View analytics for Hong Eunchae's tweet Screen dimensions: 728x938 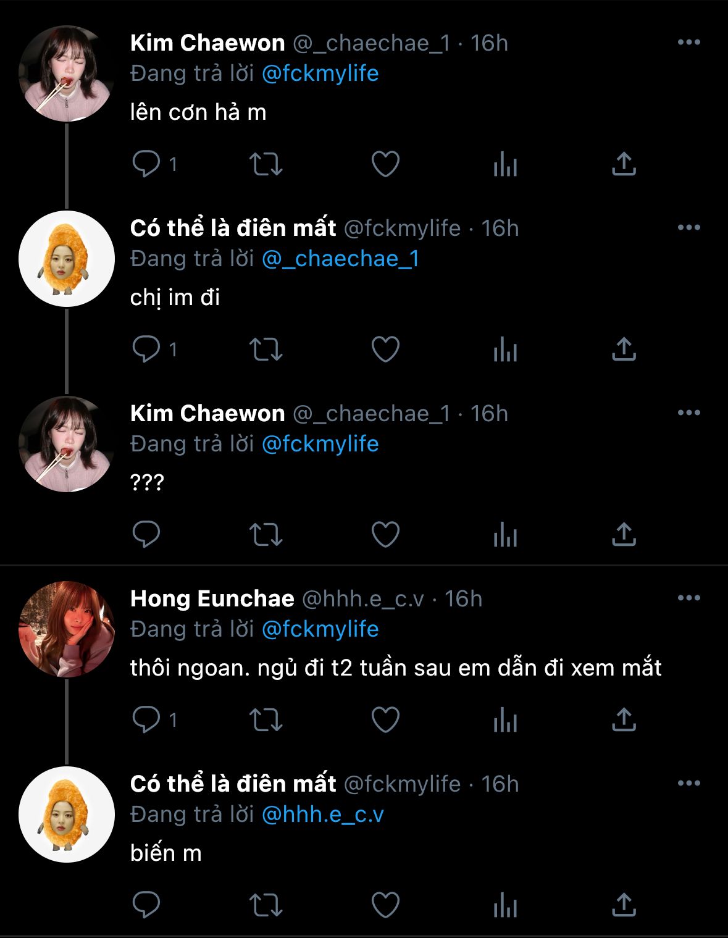click(505, 720)
